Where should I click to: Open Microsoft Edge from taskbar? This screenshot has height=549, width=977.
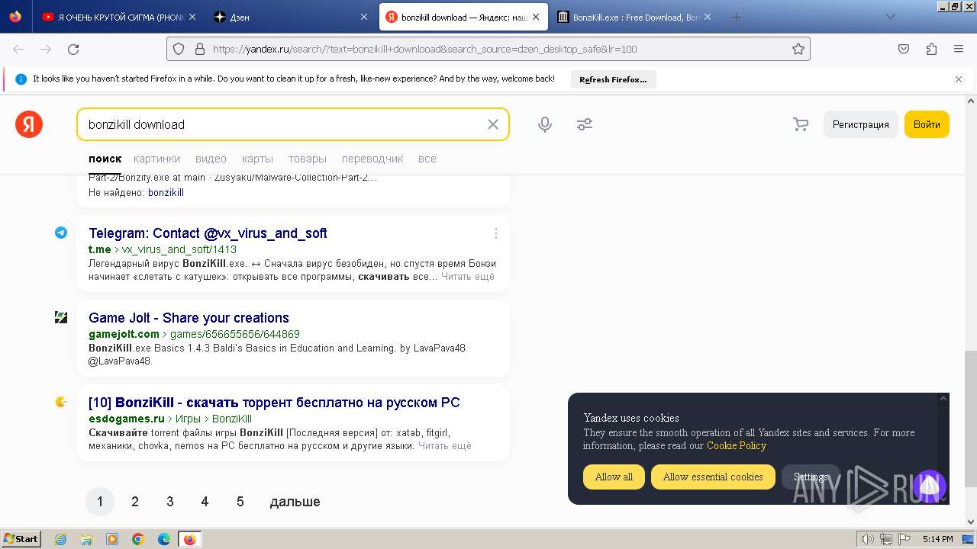point(163,539)
